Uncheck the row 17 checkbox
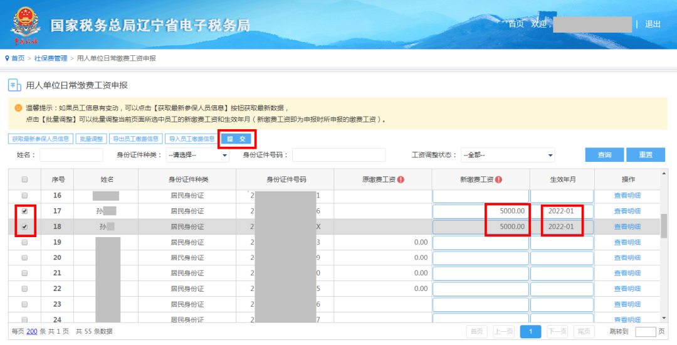This screenshot has height=345, width=677. [x=24, y=211]
